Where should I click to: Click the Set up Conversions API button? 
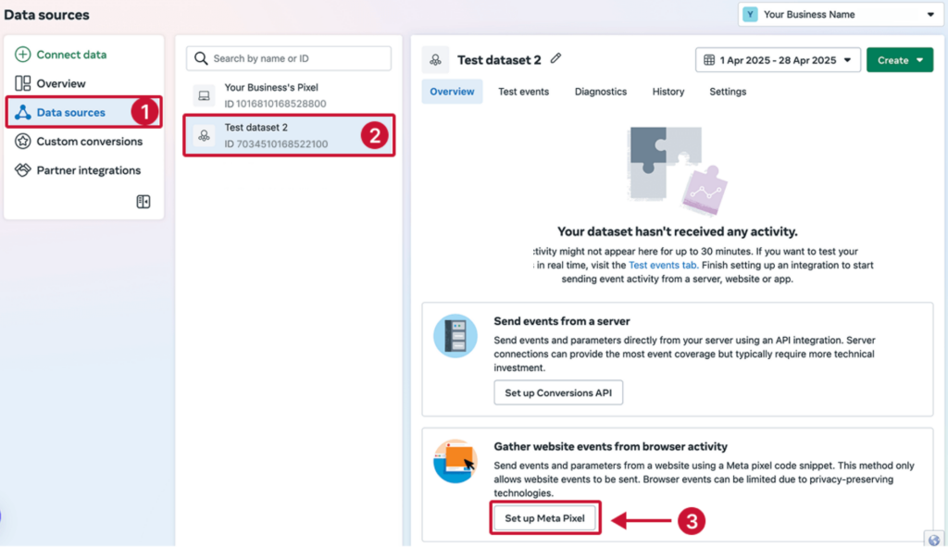[x=558, y=392]
